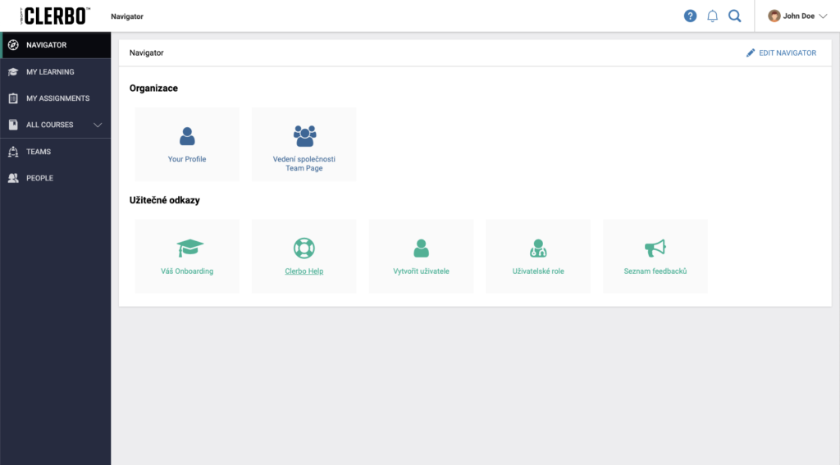Click the Vedení společnosti group icon

[x=304, y=136]
